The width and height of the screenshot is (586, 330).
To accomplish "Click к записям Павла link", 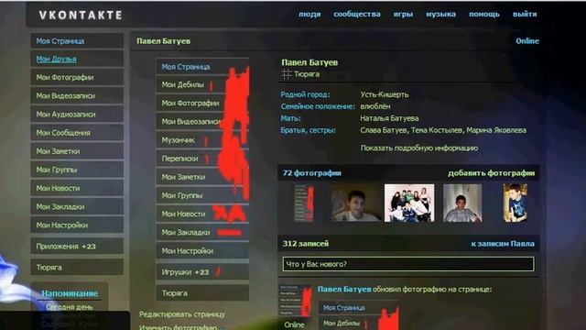I will [x=503, y=244].
